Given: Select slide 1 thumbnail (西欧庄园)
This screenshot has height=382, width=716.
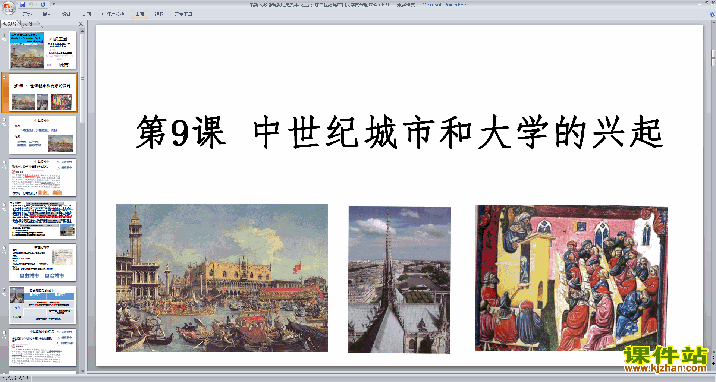Looking at the screenshot, I should click(x=43, y=50).
